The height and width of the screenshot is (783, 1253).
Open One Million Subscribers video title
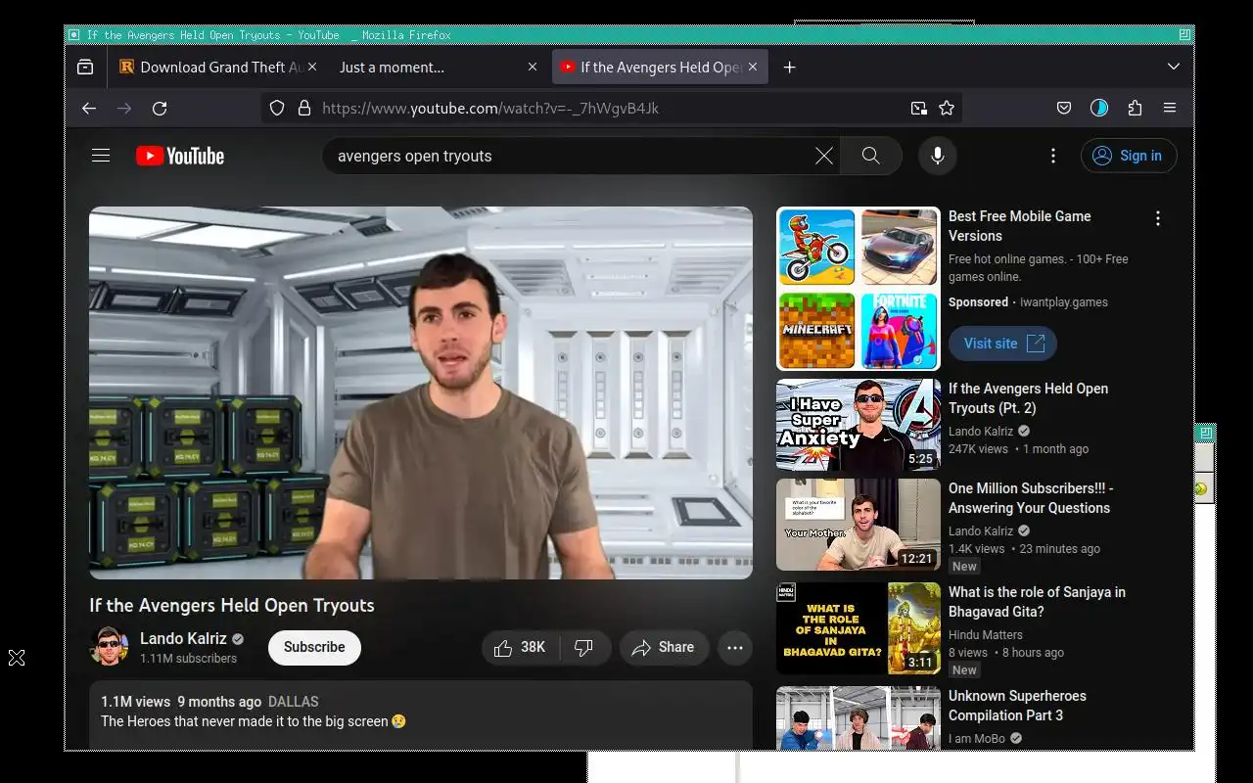[1031, 498]
